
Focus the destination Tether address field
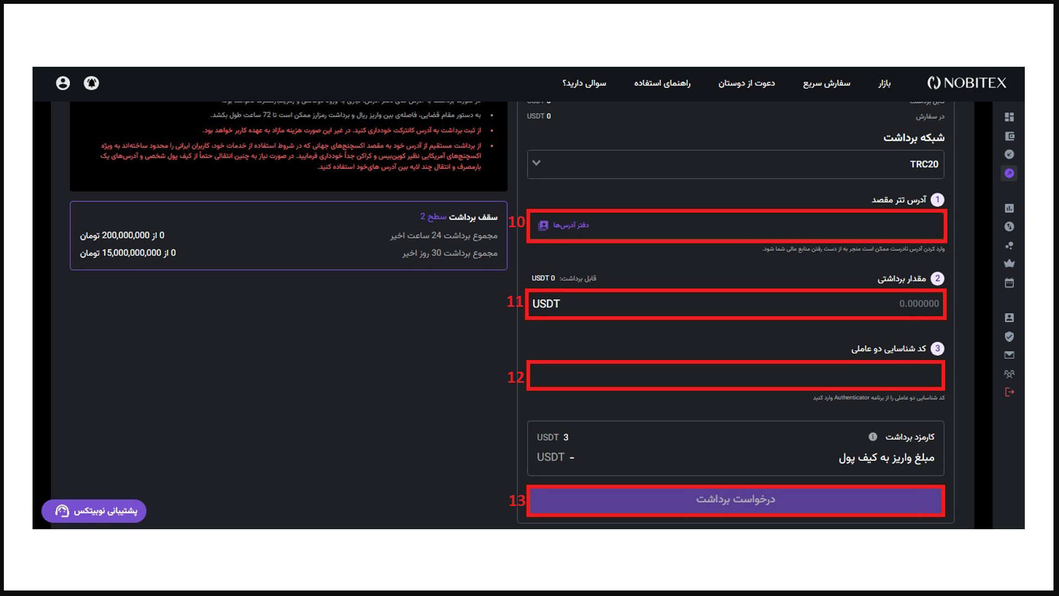(x=736, y=225)
